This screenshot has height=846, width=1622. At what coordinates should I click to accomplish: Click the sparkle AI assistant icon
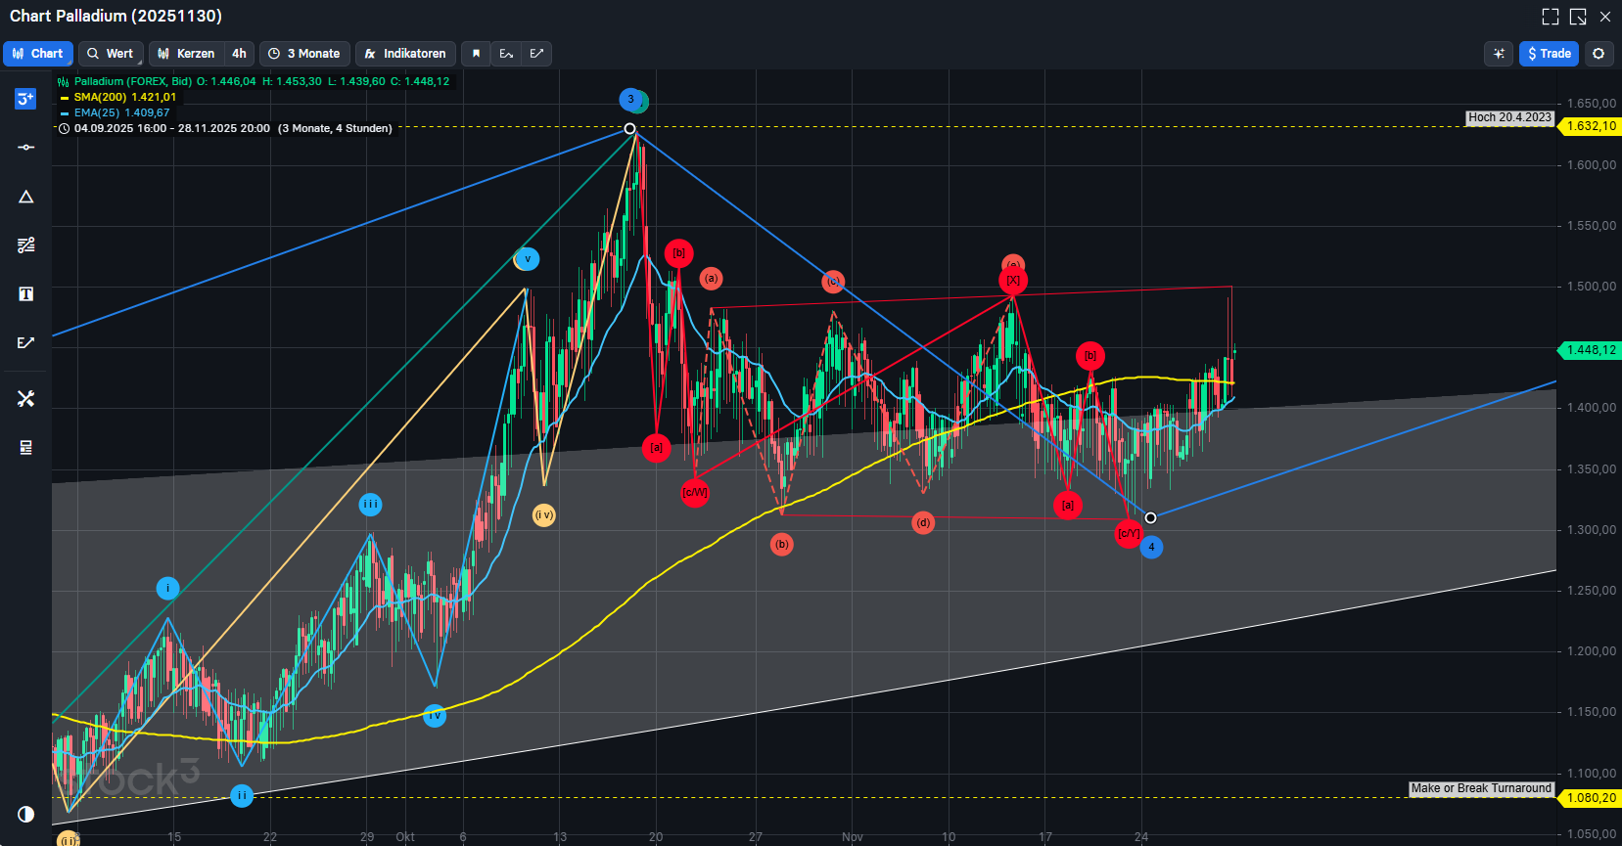[x=1499, y=54]
